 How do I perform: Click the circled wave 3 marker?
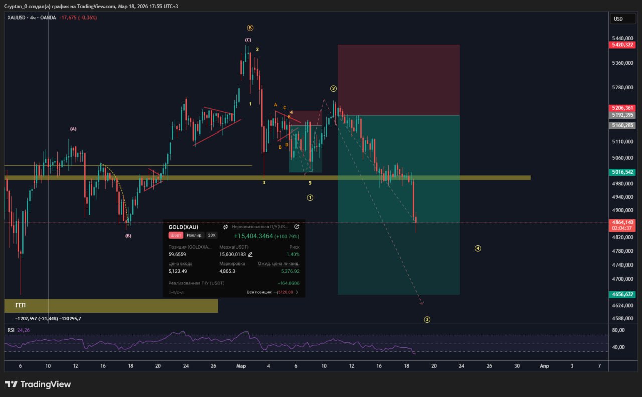pyautogui.click(x=427, y=319)
